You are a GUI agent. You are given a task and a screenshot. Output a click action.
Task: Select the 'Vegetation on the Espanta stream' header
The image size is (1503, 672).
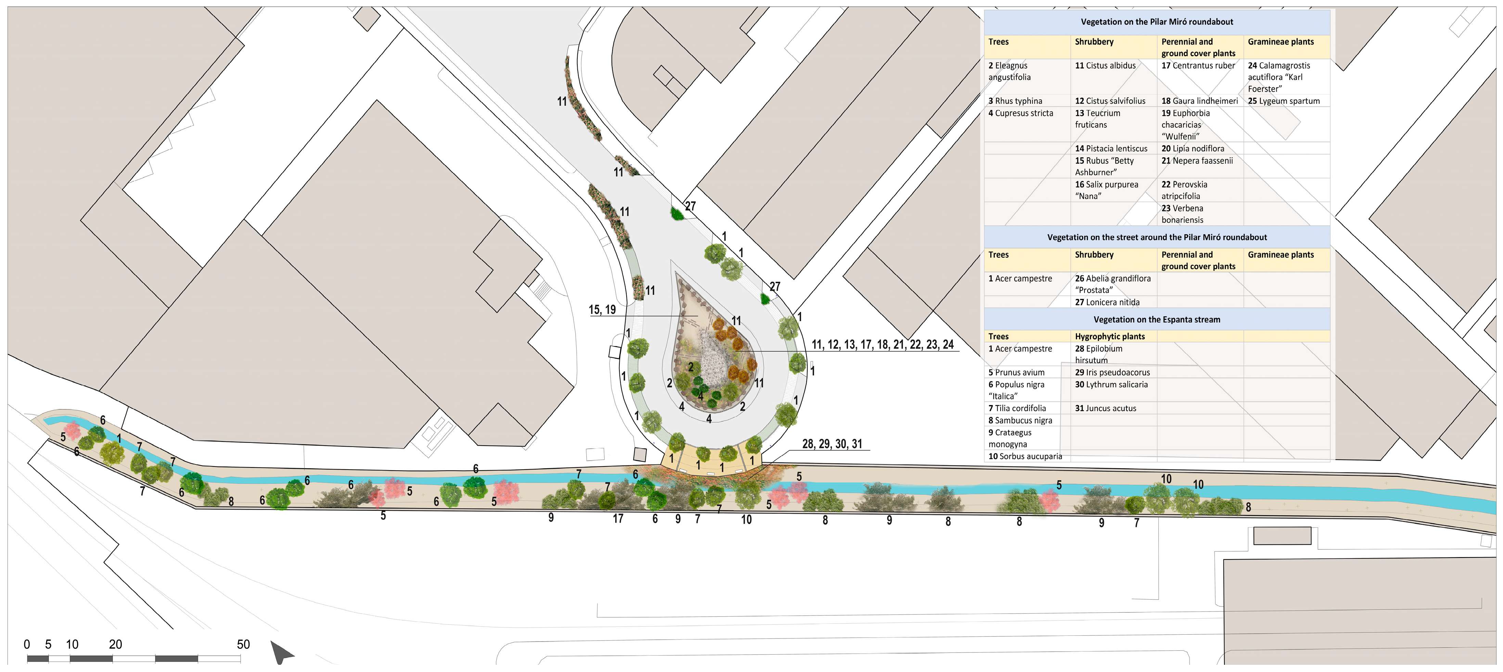(x=1156, y=319)
